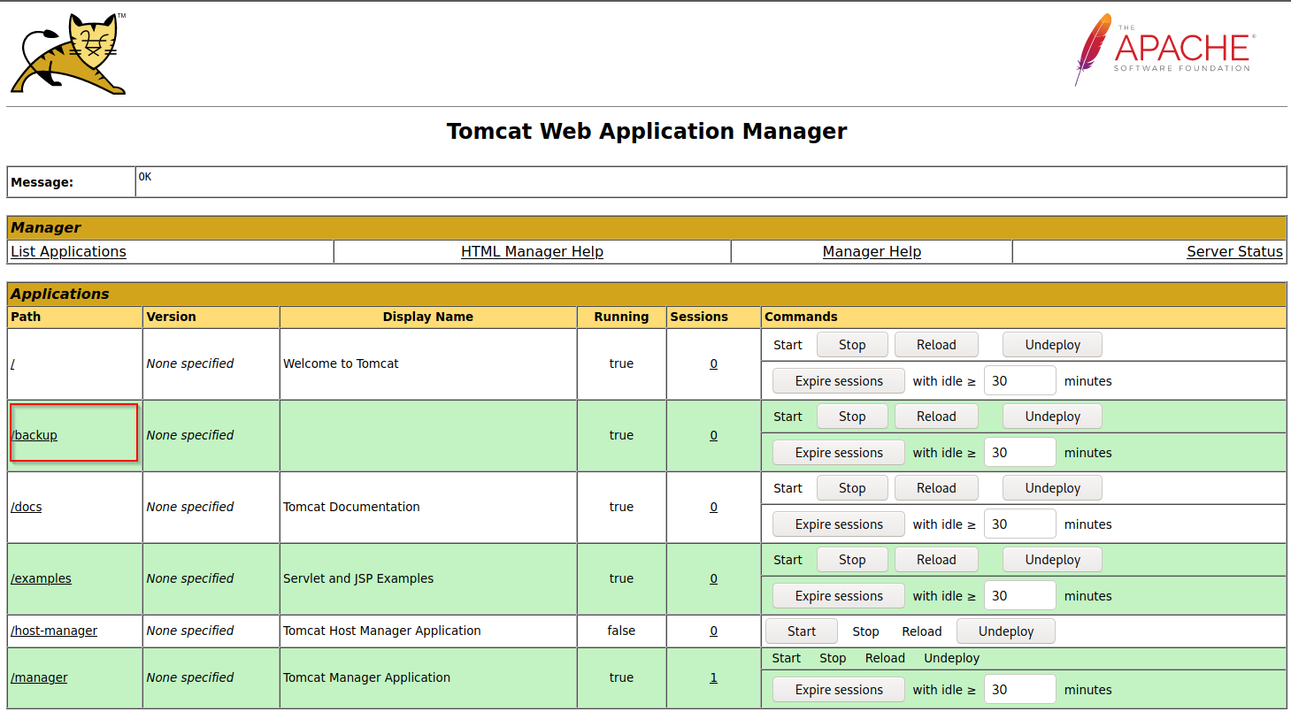Open the /examples application path
Viewport: 1291px width, 719px height.
click(41, 578)
